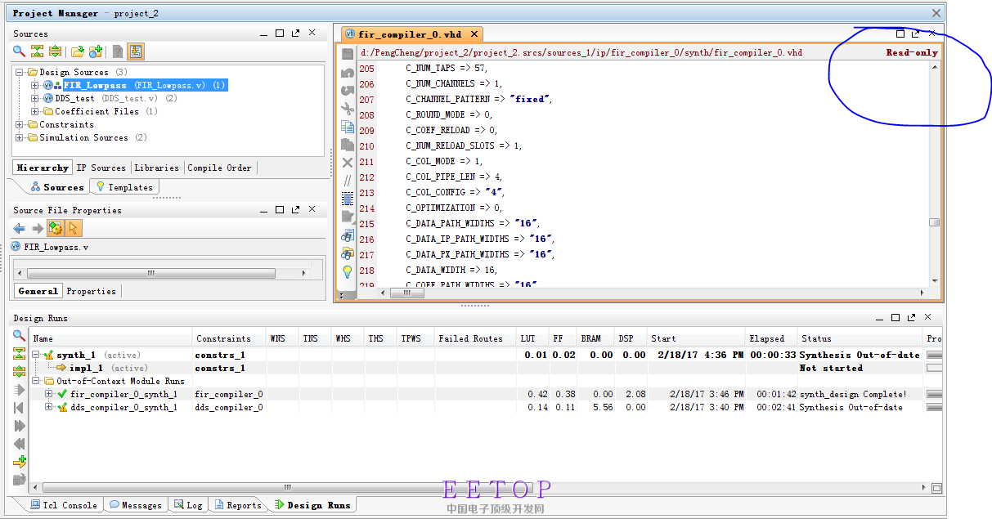
Task: Click Add Sources icon in Sources toolbar
Action: coord(96,51)
